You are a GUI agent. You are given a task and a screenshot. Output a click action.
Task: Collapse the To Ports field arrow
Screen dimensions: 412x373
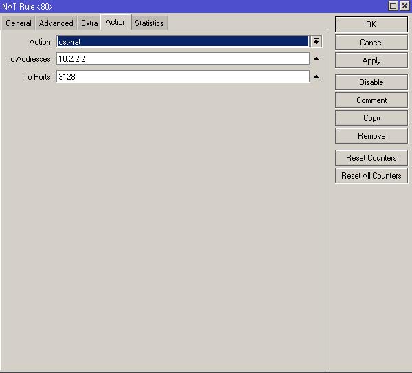pos(316,77)
